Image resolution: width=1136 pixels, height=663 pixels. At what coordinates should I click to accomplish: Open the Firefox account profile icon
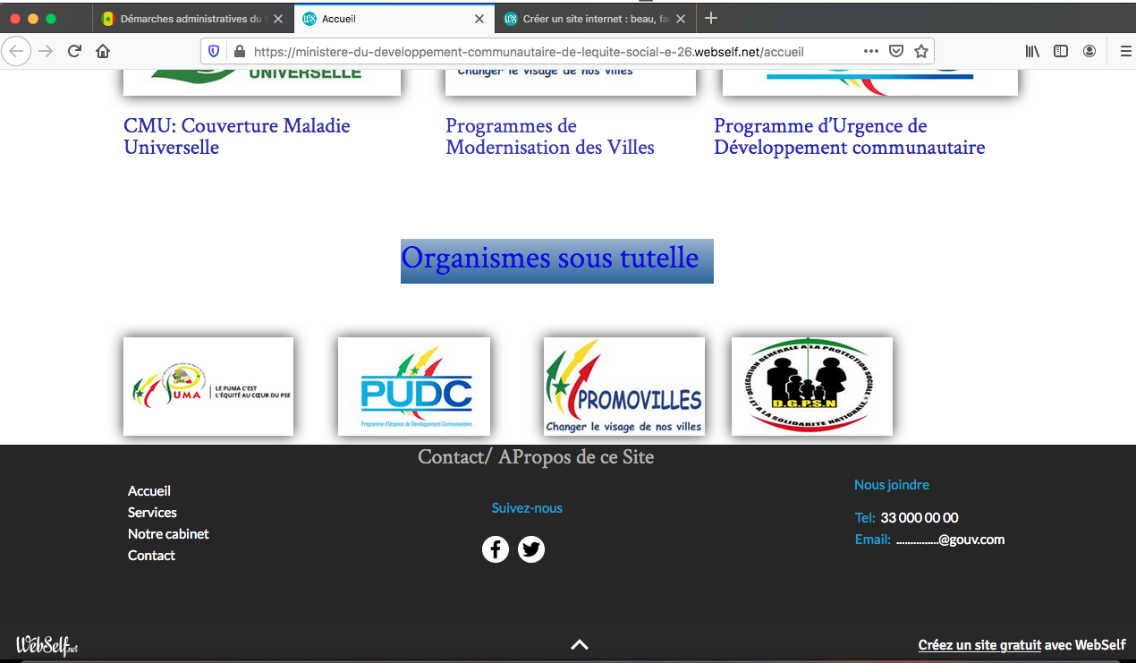point(1089,51)
